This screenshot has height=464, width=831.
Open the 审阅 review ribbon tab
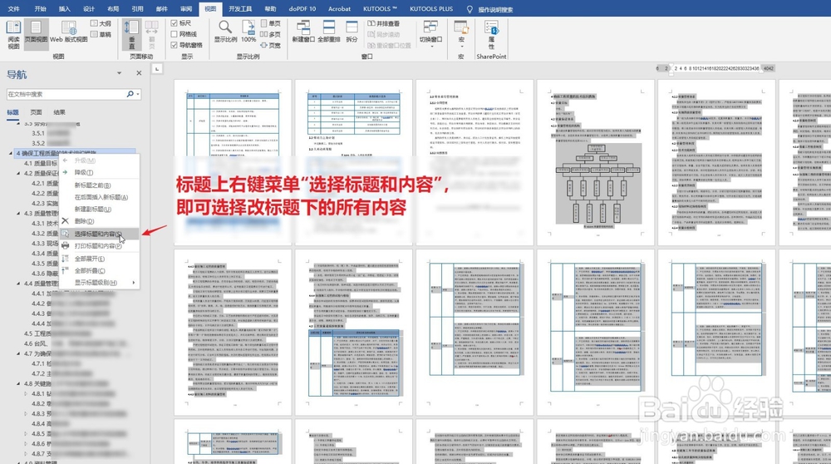(186, 9)
